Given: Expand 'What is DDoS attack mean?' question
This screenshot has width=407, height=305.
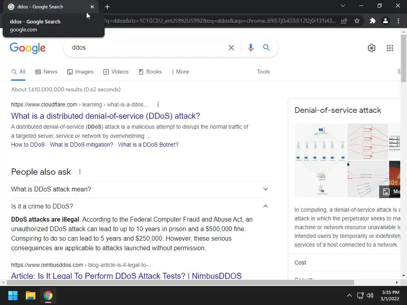Looking at the screenshot, I should pyautogui.click(x=140, y=189).
